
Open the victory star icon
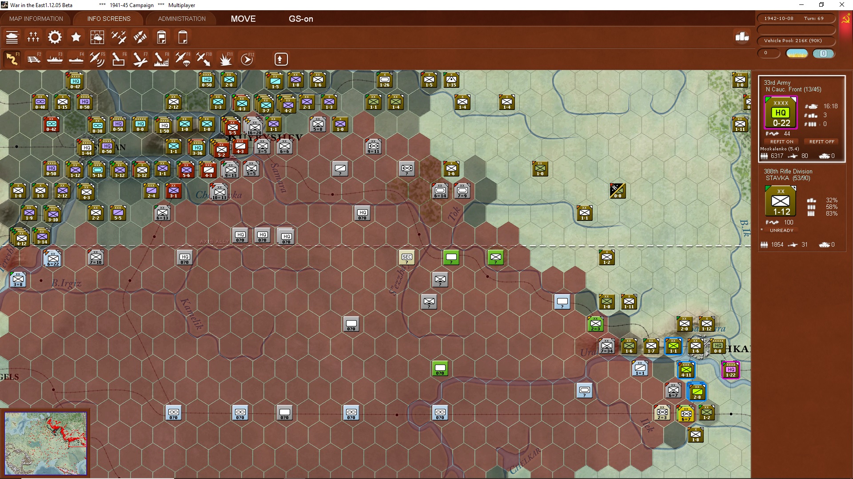coord(76,37)
